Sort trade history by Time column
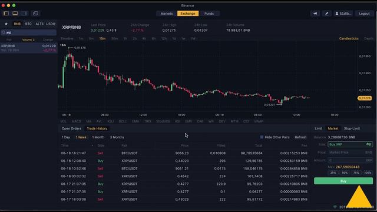This screenshot has height=212, width=377. point(65,145)
